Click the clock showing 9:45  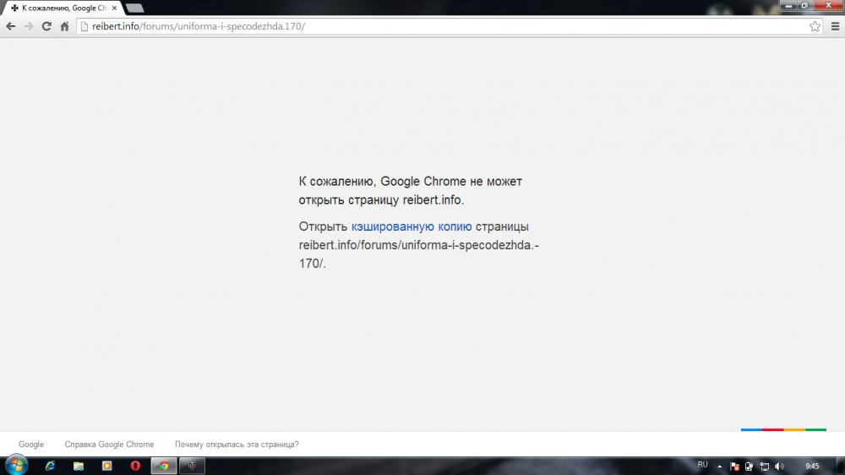tap(812, 467)
